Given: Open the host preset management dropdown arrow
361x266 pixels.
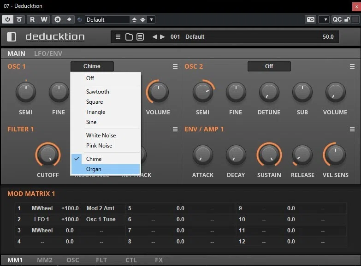Looking at the screenshot, I should [151, 19].
